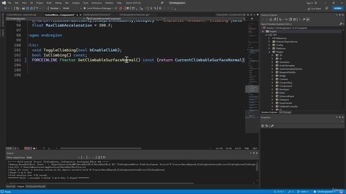This screenshot has height=194, width=346.
Task: Click Categorized icon in Properties panel
Action: coord(262,126)
